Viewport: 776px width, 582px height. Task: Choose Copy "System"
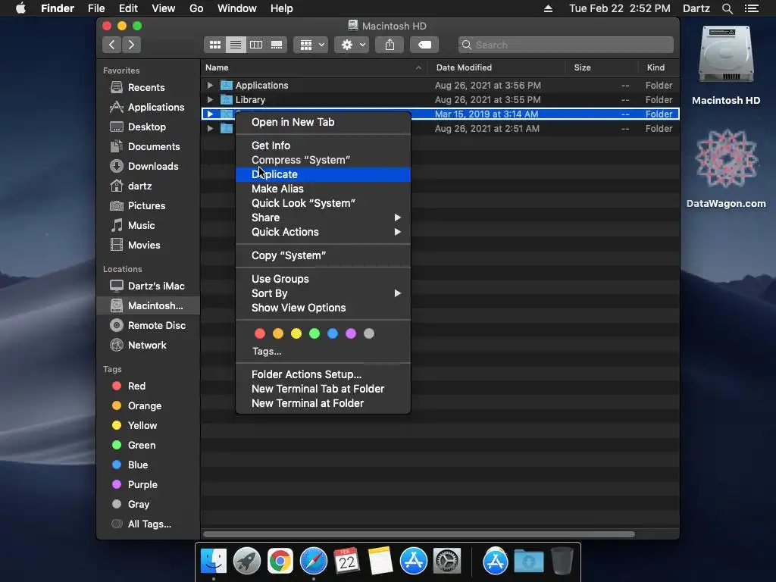[x=323, y=255]
